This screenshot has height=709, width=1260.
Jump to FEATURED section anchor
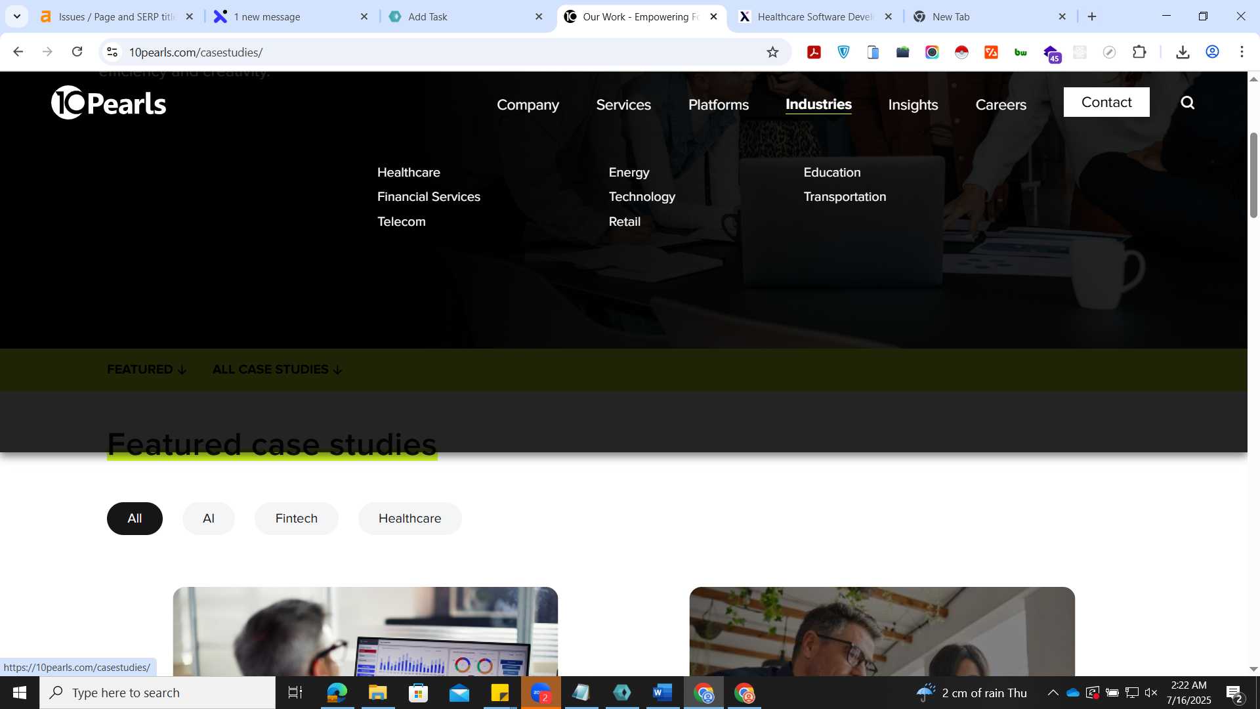(x=147, y=370)
